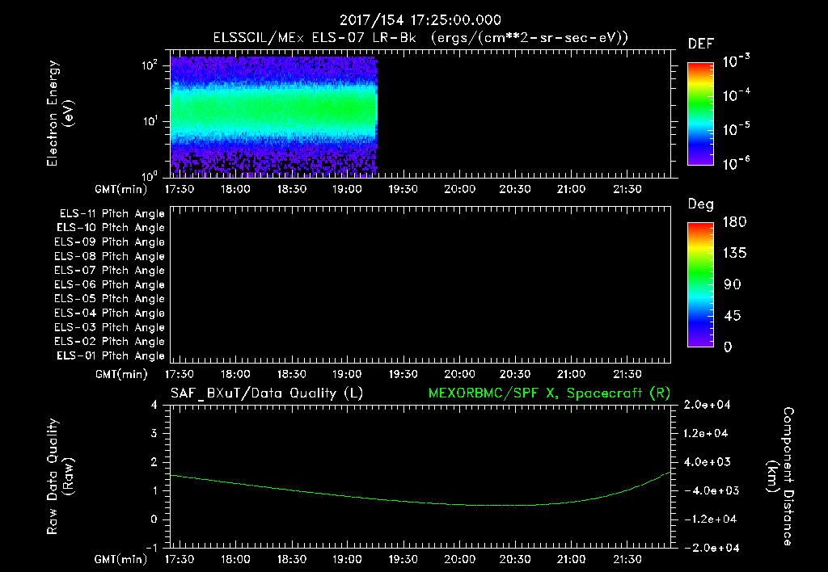Click the green MEXORBMC/SPF X, Spacecraft (R) title
The image size is (828, 572).
click(549, 393)
